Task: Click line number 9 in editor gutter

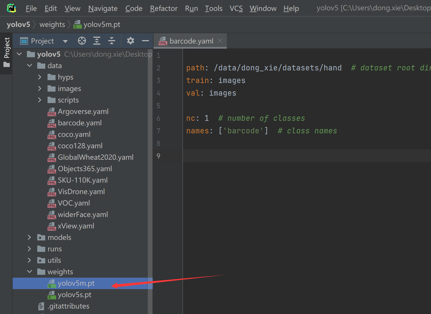Action: click(158, 156)
